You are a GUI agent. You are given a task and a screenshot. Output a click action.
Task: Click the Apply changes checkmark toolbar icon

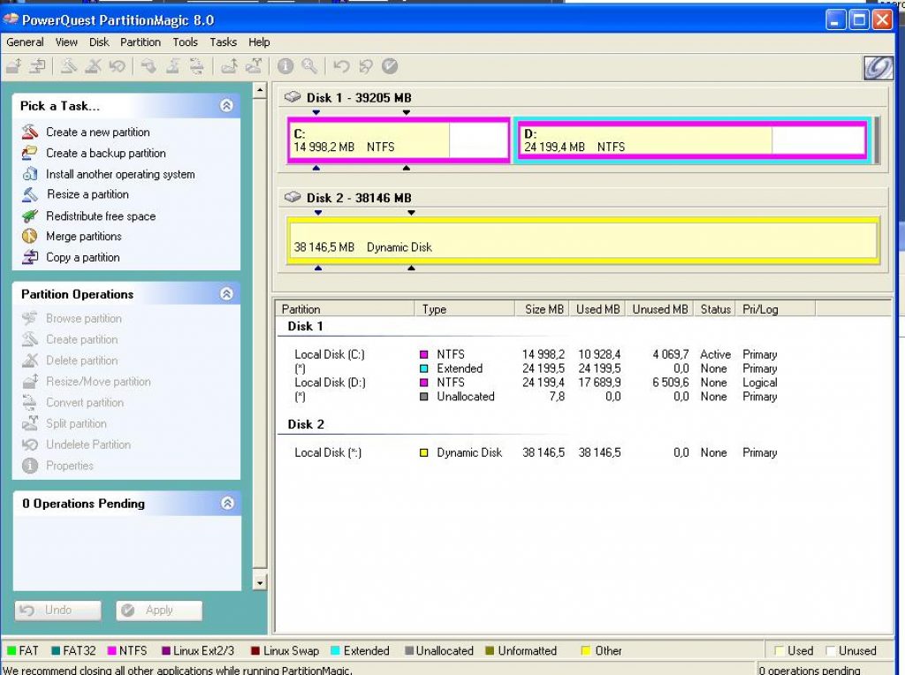pyautogui.click(x=390, y=66)
